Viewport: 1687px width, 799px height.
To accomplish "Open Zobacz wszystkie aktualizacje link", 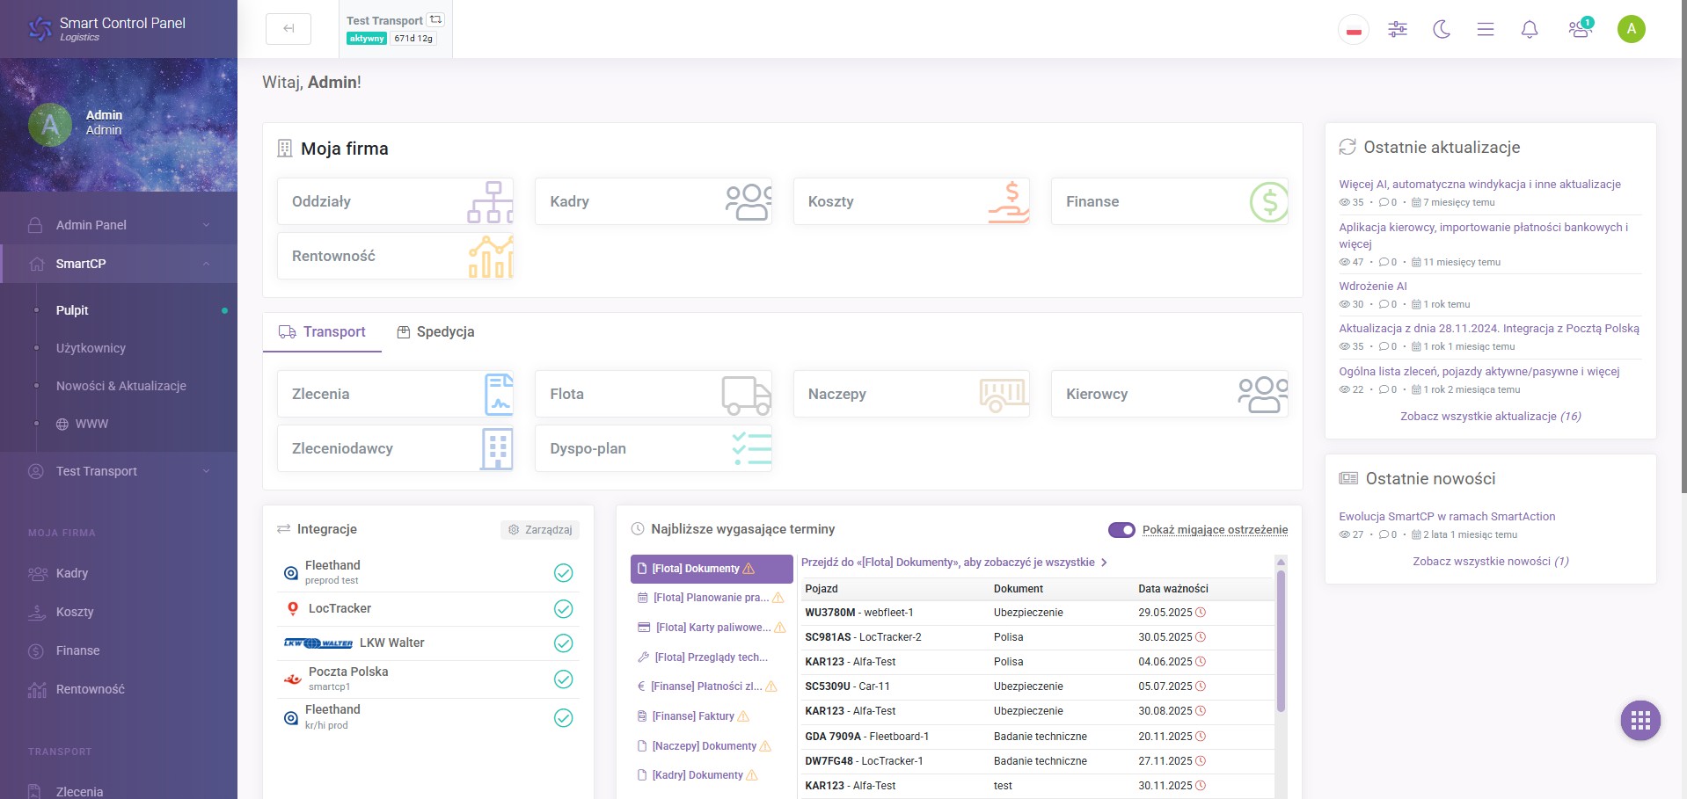I will (x=1490, y=416).
